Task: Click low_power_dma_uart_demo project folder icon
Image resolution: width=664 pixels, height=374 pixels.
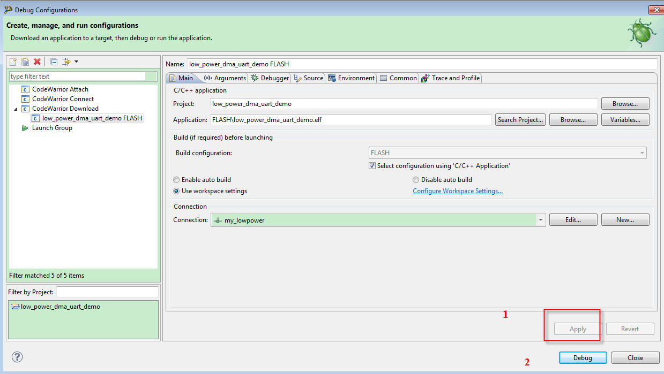Action: click(x=16, y=307)
